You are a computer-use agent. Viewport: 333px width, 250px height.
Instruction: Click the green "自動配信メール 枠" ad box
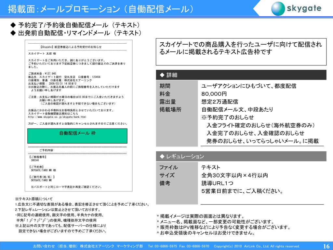[77, 136]
